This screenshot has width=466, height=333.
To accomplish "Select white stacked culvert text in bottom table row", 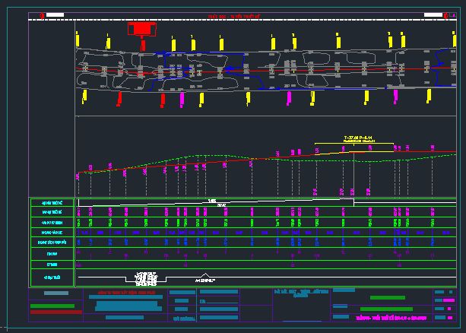I will pos(146,279).
